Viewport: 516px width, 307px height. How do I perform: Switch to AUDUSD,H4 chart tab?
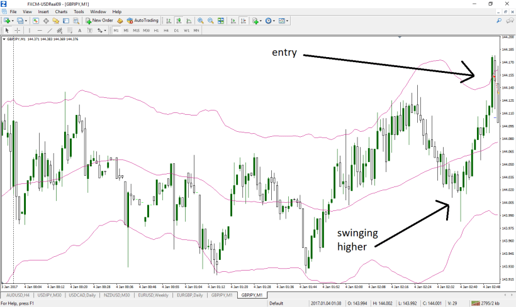pyautogui.click(x=18, y=295)
